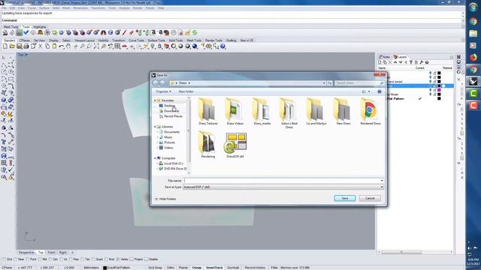481x270 pixels.
Task: Open the File name history dropdown arrow
Action: point(382,181)
